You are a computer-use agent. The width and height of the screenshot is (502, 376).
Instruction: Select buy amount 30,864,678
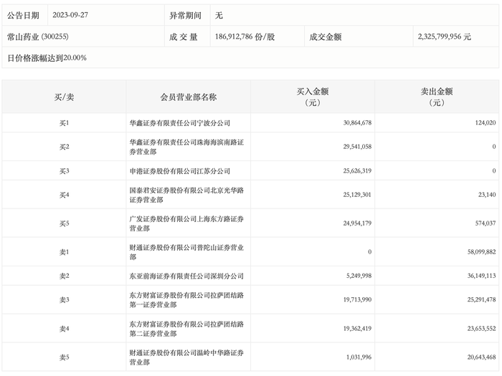(357, 122)
